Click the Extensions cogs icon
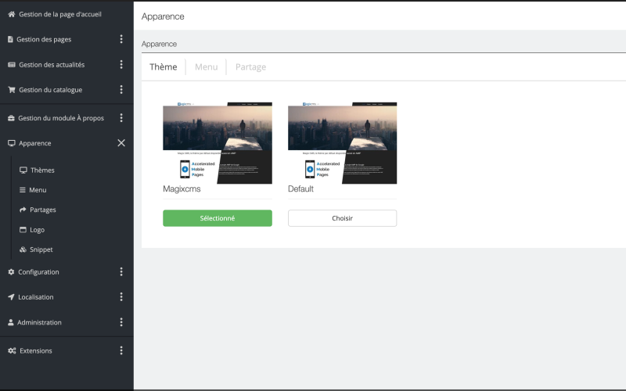 (x=12, y=350)
